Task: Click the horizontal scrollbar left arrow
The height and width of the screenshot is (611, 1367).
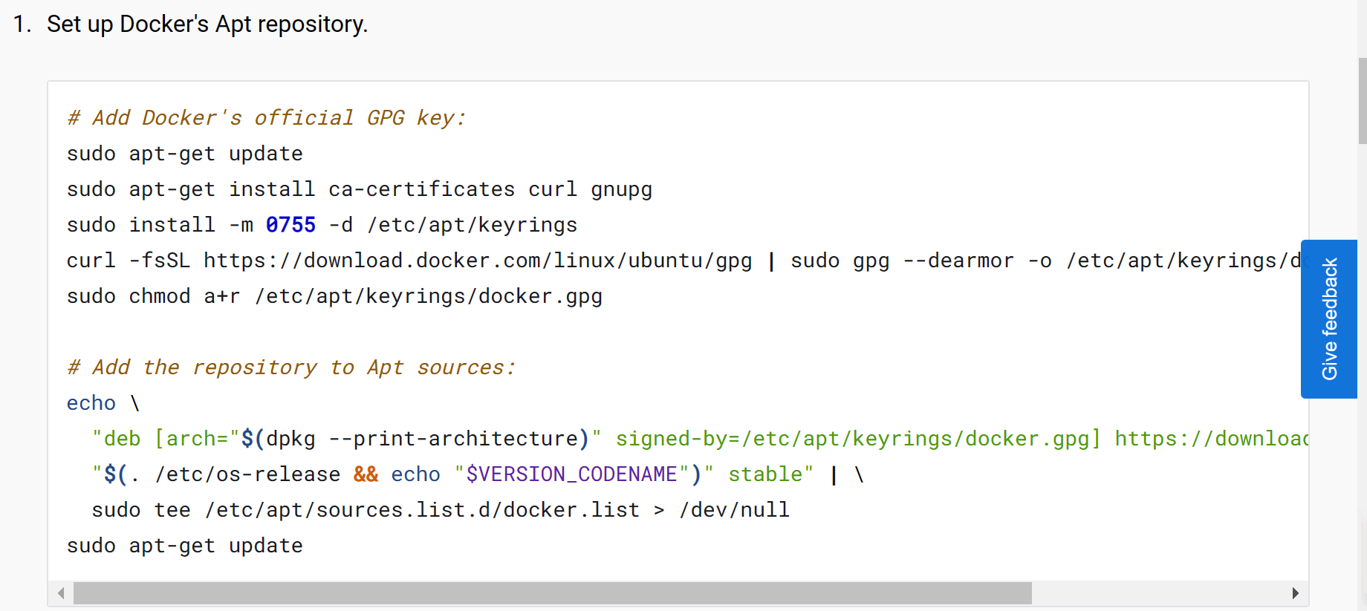Action: 61,593
